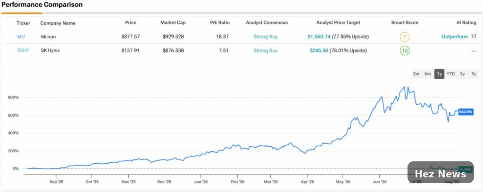Image resolution: width=483 pixels, height=192 pixels.
Task: Click Micron's Smart Score 7 badge
Action: pyautogui.click(x=404, y=37)
